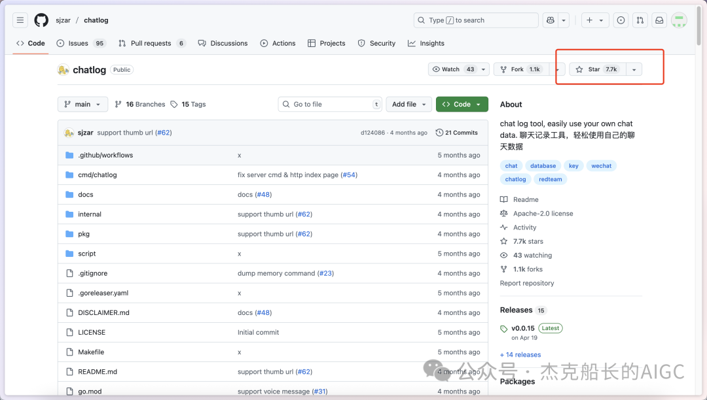Open the Makefile file
The image size is (707, 400).
click(91, 352)
